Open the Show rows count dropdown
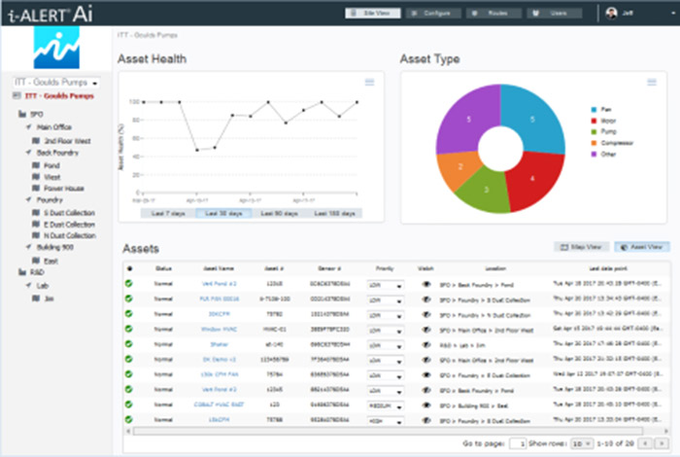This screenshot has height=457, width=680. coord(582,443)
